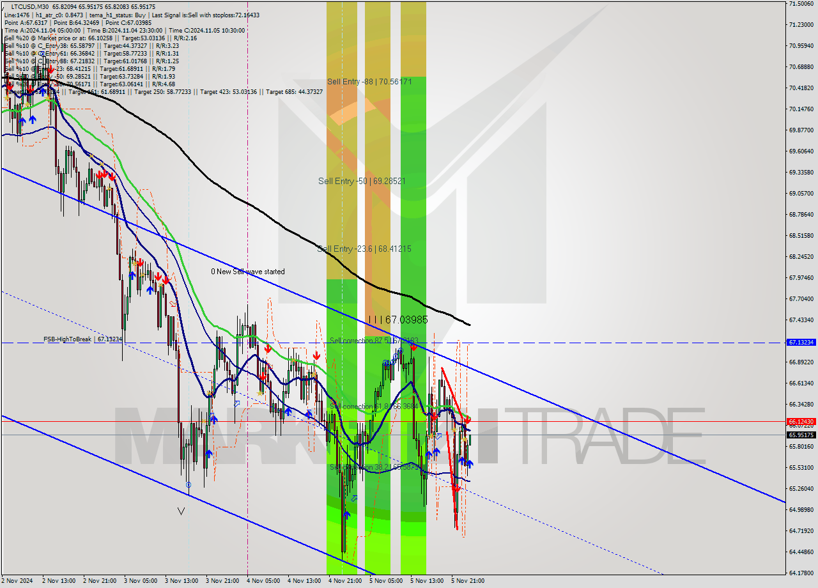Click the '3 Nov 05:00' time axis label
This screenshot has height=588, width=818.
pos(141,581)
